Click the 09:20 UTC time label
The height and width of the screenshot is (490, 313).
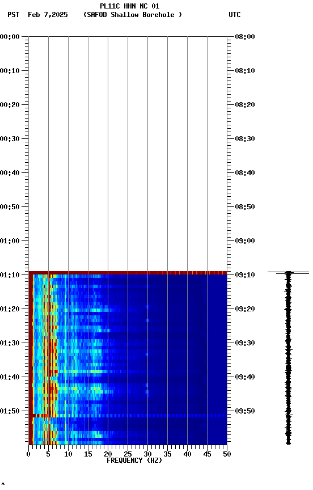pos(245,310)
